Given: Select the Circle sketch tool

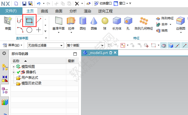Looking at the screenshot, I should tap(29, 30).
